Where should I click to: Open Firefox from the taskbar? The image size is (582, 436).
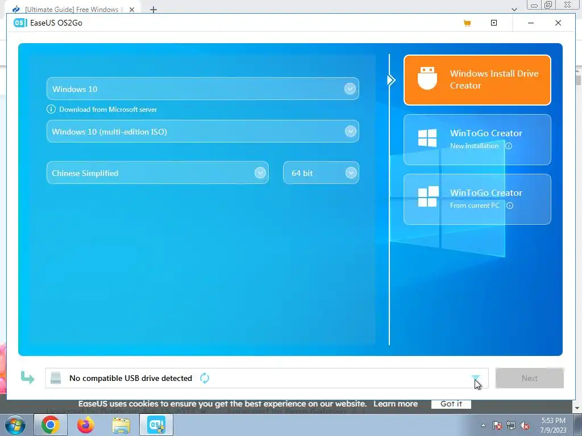tap(85, 425)
